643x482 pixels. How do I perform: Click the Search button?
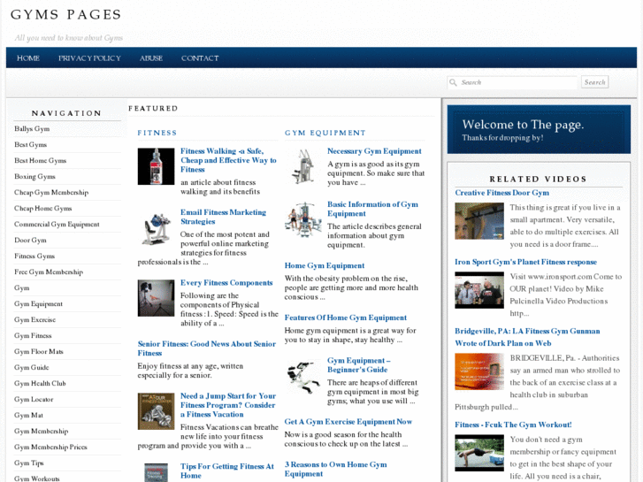pos(594,82)
